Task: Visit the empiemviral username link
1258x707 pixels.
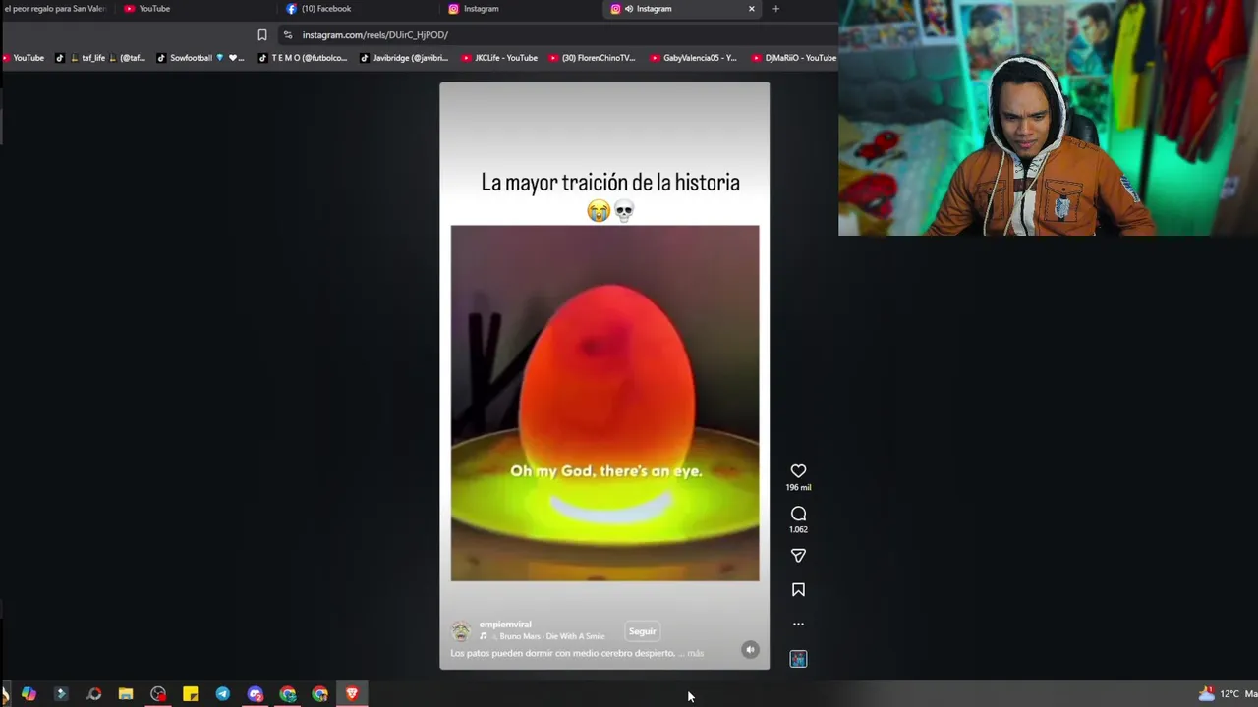Action: (x=505, y=625)
